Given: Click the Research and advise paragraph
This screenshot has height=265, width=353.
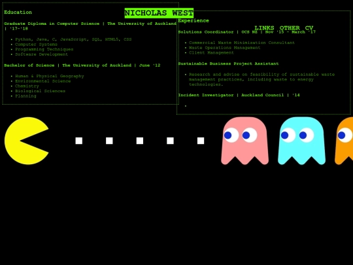Looking at the screenshot, I should [x=262, y=79].
